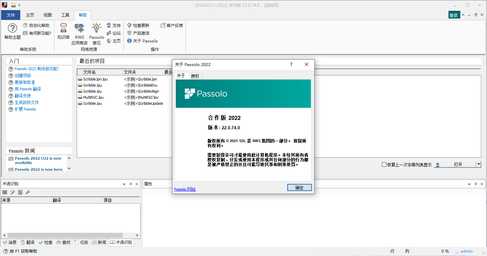Open the Passolo 网站 link

(x=185, y=189)
